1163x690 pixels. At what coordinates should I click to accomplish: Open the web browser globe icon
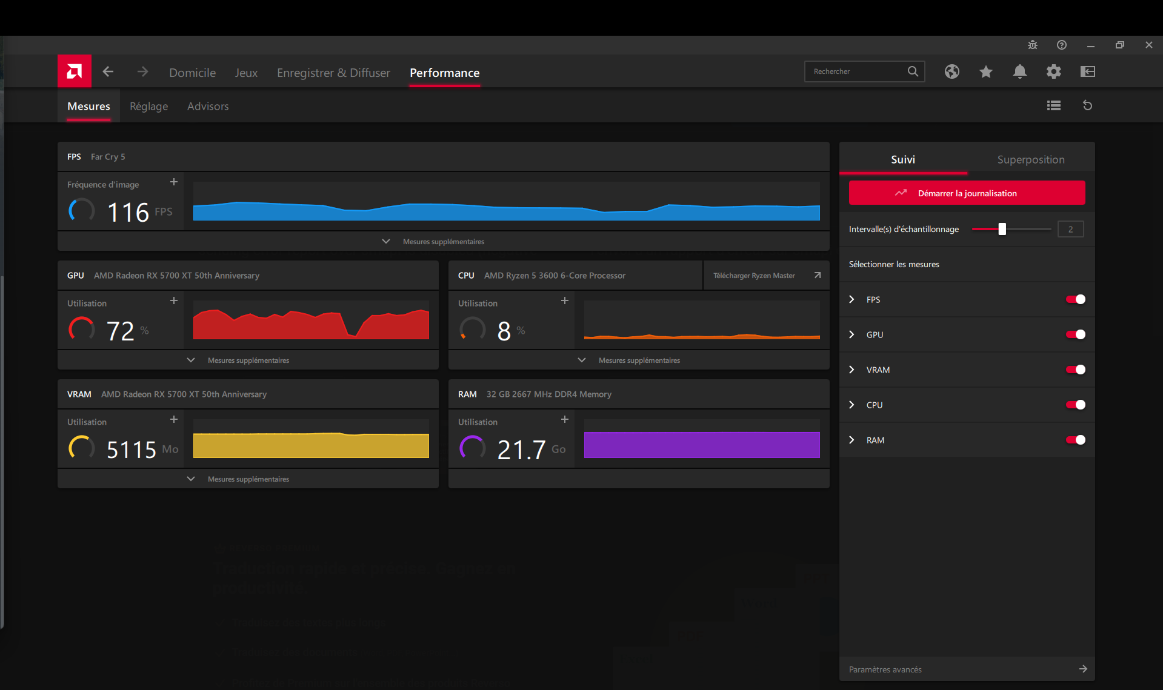(951, 71)
